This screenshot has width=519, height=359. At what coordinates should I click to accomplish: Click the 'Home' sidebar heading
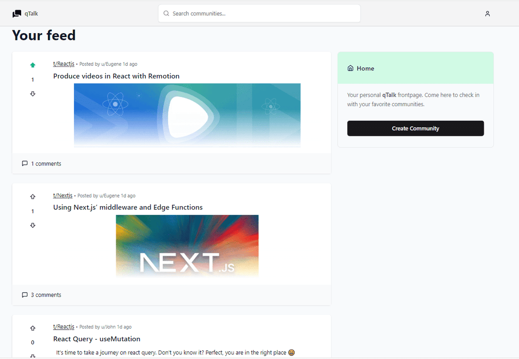click(365, 69)
